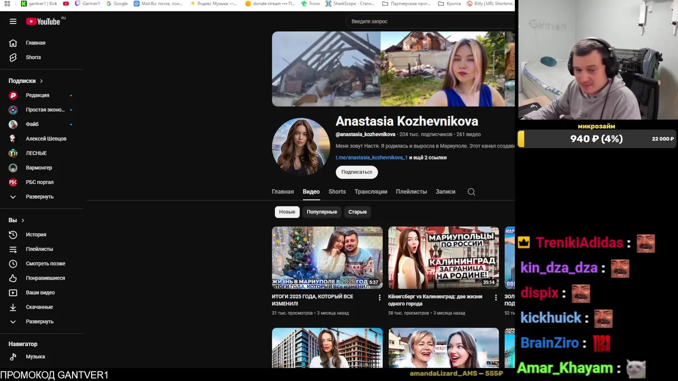Switch to the channel Плейлисты tab
This screenshot has height=381, width=678.
(x=411, y=192)
